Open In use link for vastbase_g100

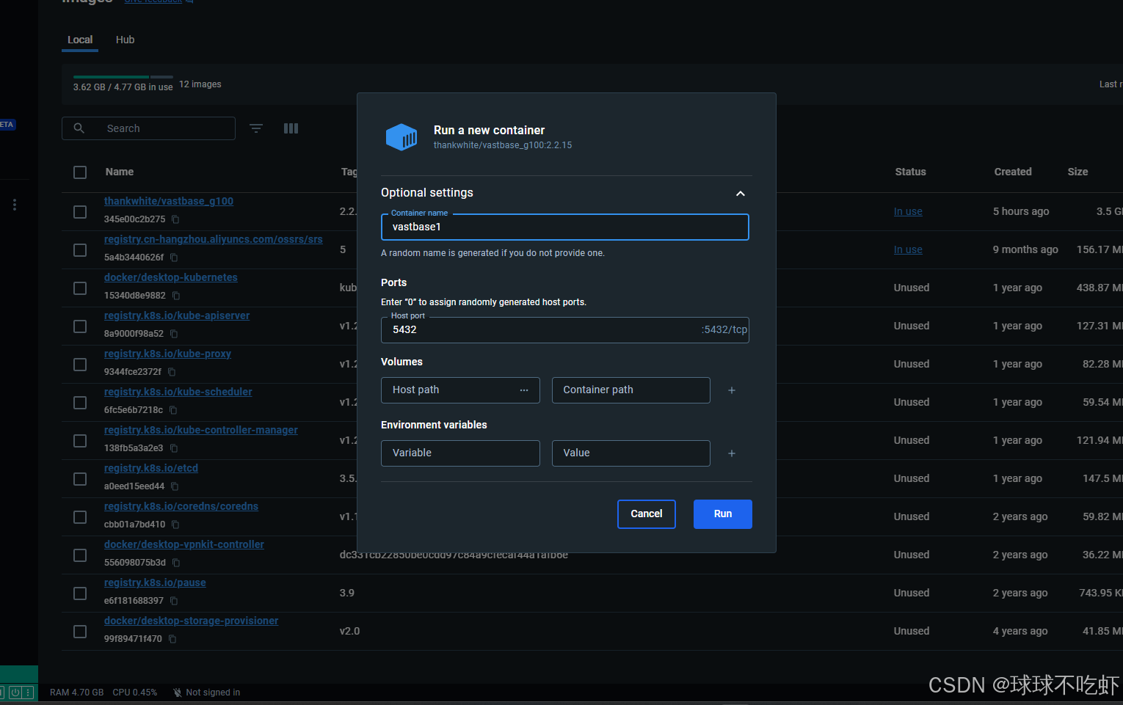pyautogui.click(x=908, y=212)
